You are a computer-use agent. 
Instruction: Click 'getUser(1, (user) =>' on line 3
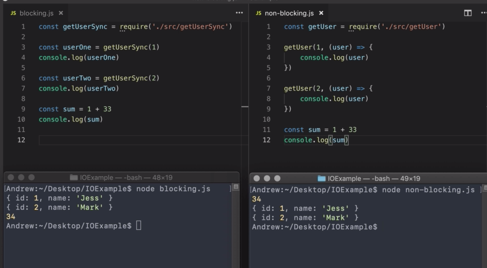pos(324,47)
